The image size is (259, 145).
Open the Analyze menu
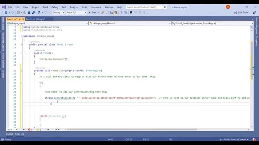(x=74, y=7)
